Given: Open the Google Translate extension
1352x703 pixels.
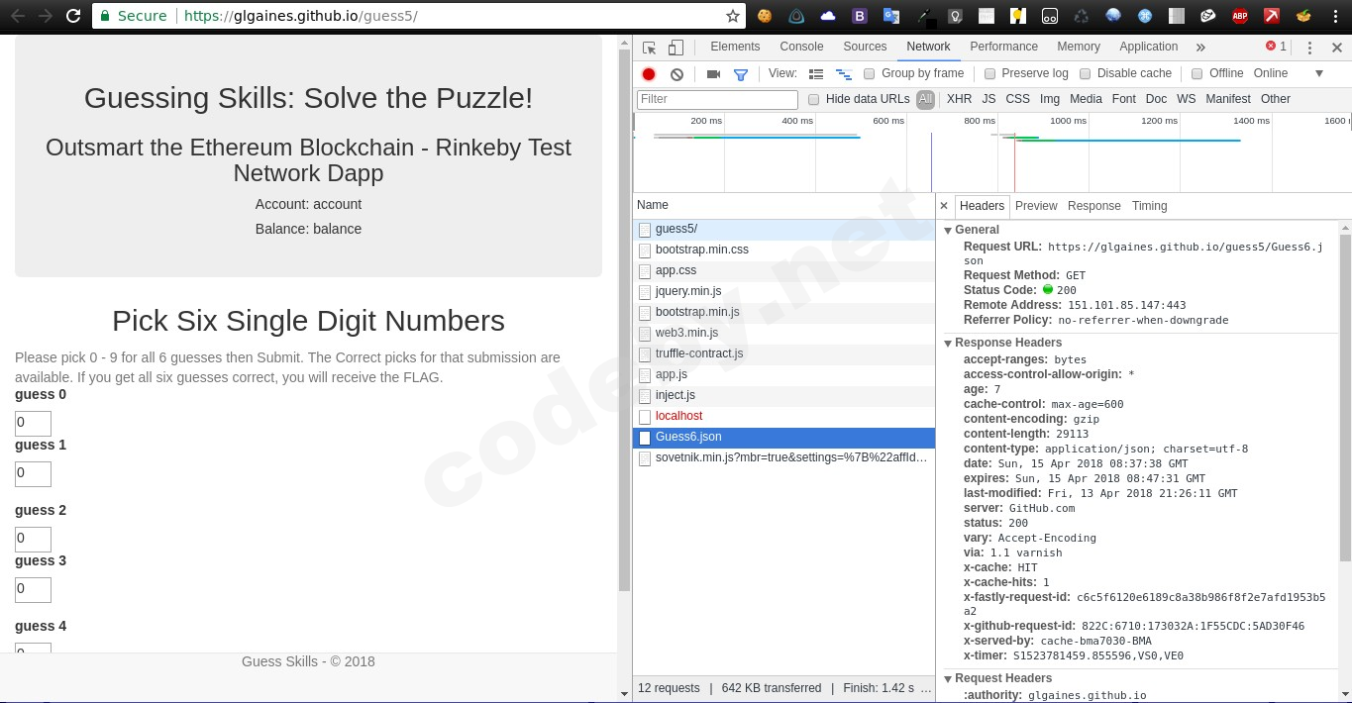Looking at the screenshot, I should [x=891, y=16].
